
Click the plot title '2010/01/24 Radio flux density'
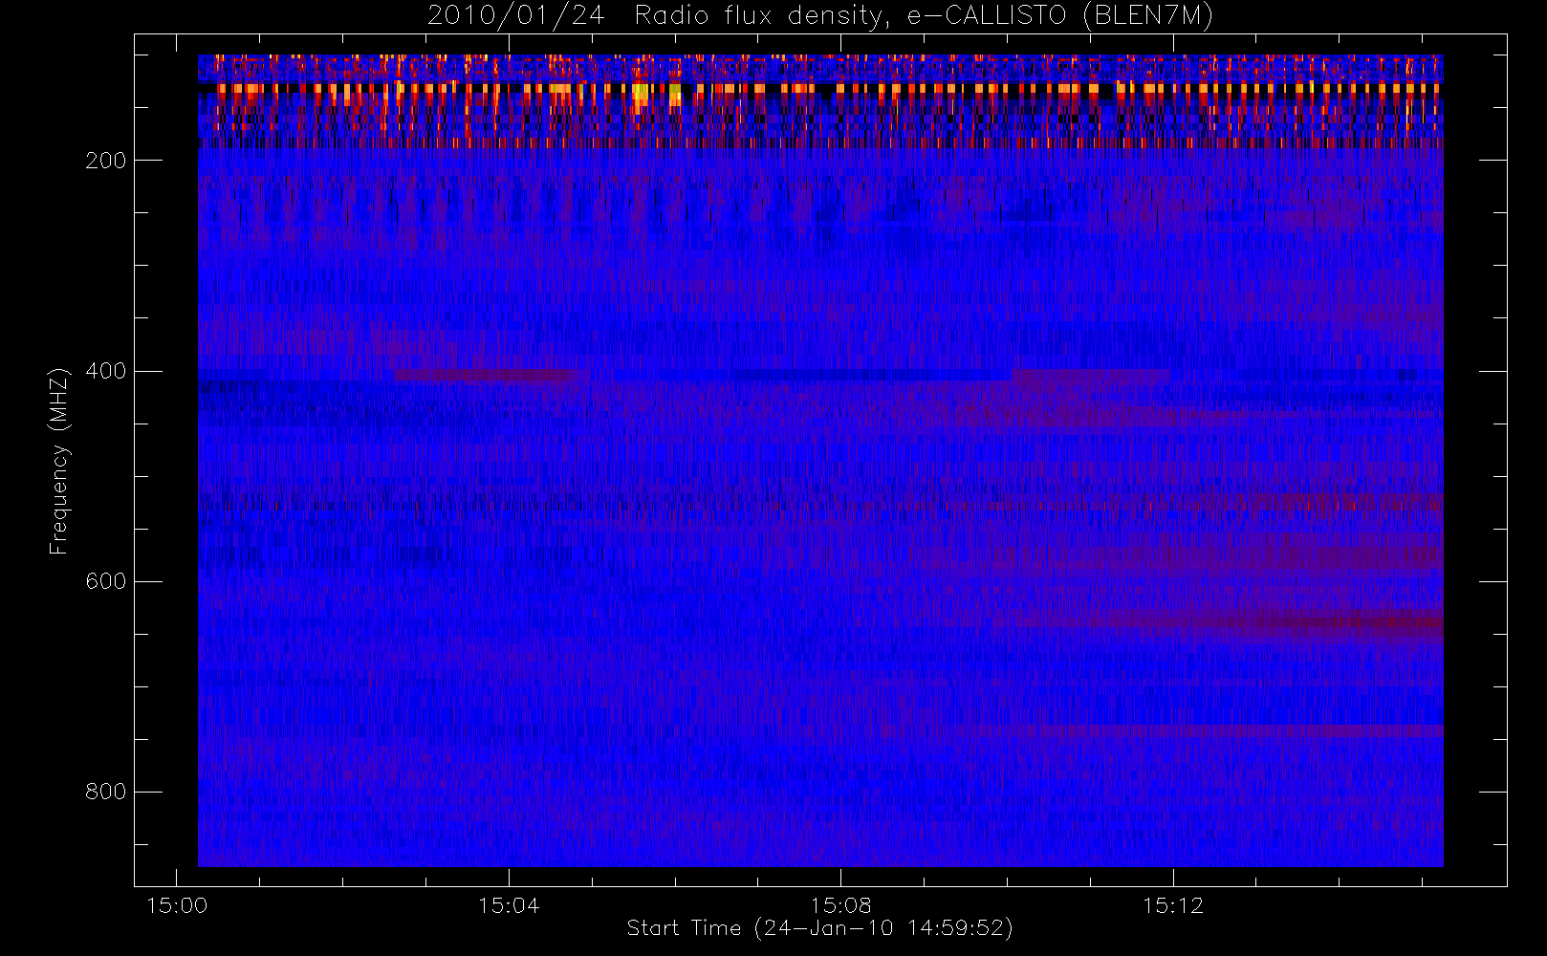click(x=819, y=16)
